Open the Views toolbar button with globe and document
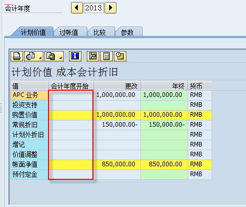This screenshot has height=207, width=246. pos(33,56)
